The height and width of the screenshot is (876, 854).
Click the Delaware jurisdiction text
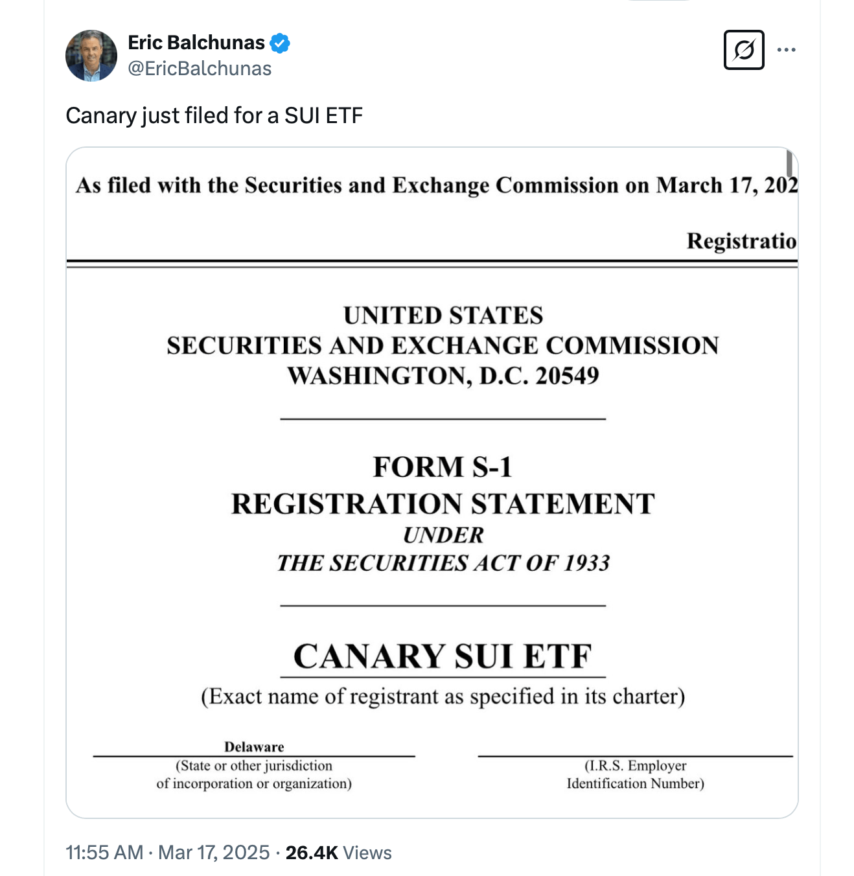pos(254,746)
